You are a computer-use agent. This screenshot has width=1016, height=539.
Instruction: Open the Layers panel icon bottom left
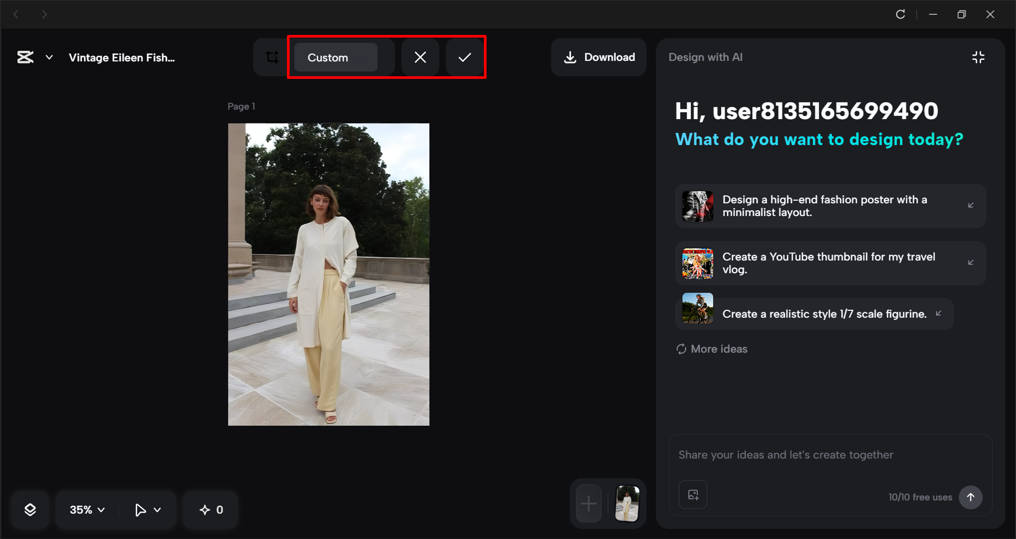point(30,509)
